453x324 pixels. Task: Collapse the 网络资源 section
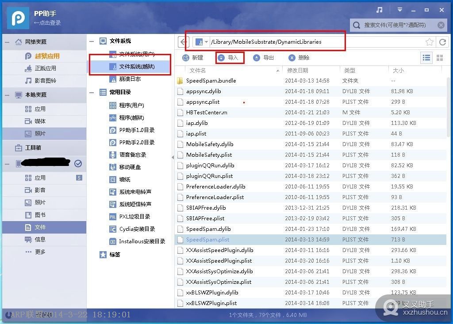pyautogui.click(x=7, y=42)
